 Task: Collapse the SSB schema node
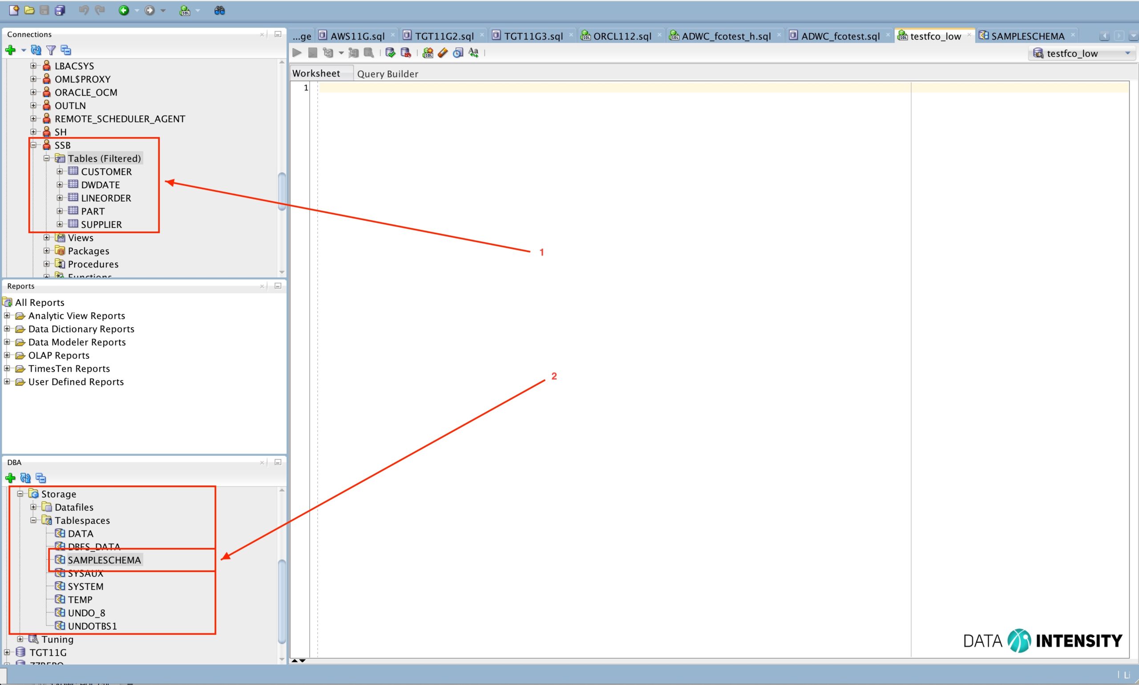[33, 145]
